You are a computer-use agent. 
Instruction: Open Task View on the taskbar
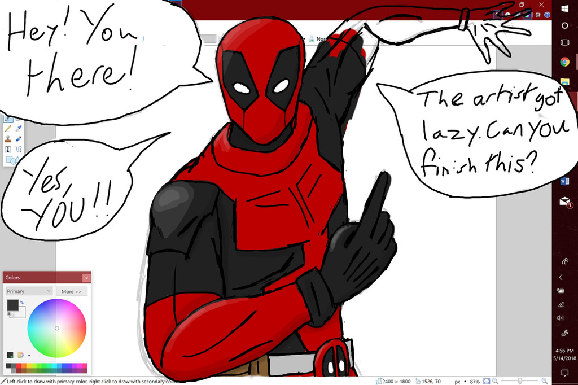pos(564,43)
